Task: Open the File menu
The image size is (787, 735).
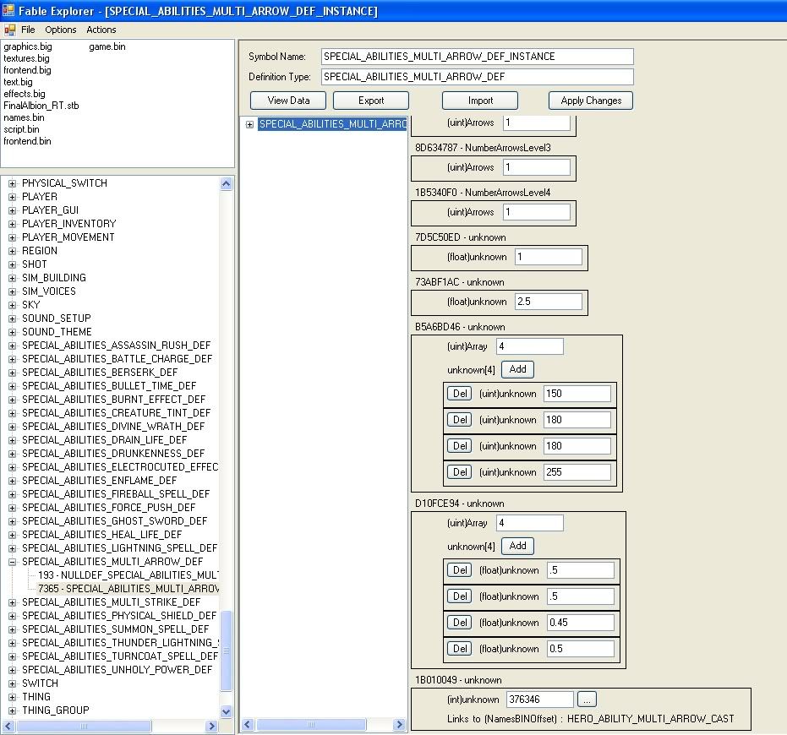Action: coord(28,30)
